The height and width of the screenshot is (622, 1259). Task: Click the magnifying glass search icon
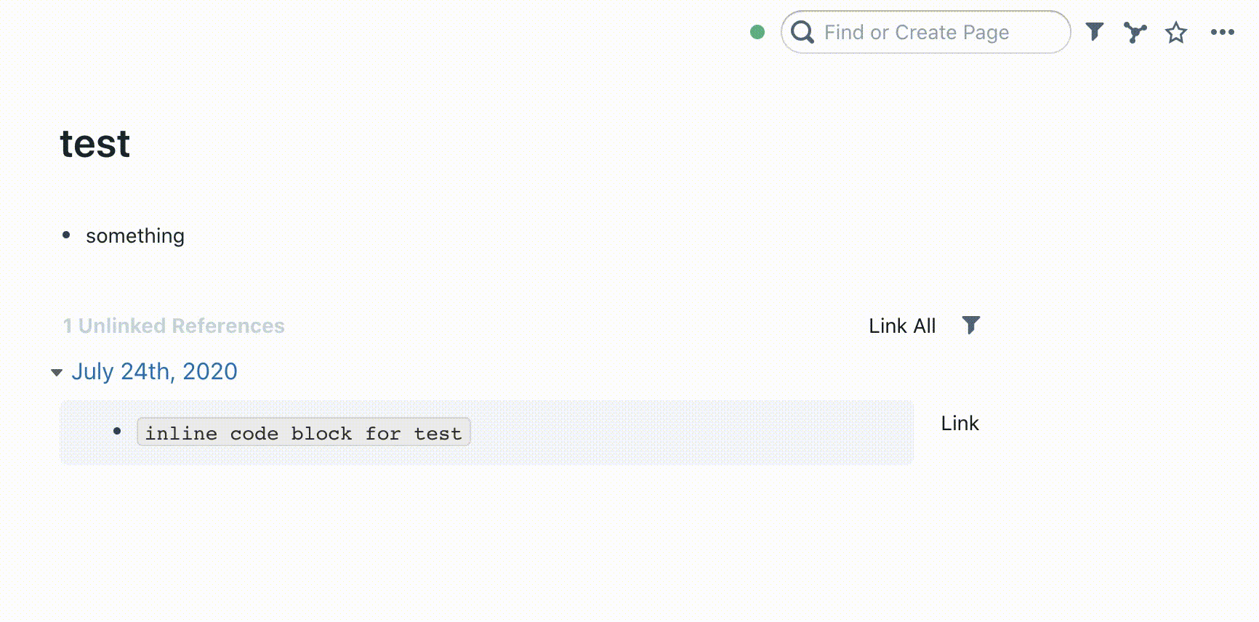click(803, 32)
